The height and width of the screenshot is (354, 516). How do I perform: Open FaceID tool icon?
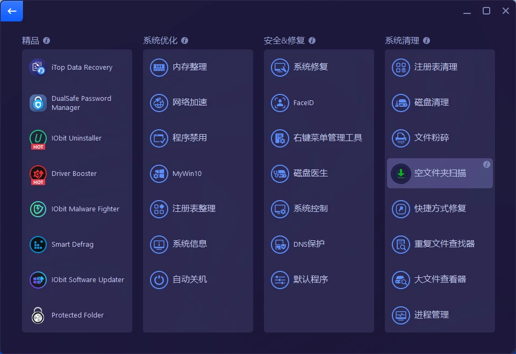[x=279, y=102]
